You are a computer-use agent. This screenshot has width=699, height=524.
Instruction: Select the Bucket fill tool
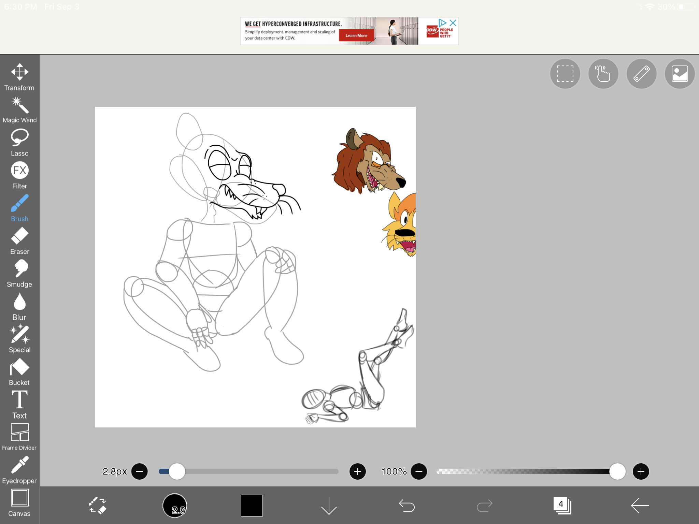pyautogui.click(x=19, y=372)
